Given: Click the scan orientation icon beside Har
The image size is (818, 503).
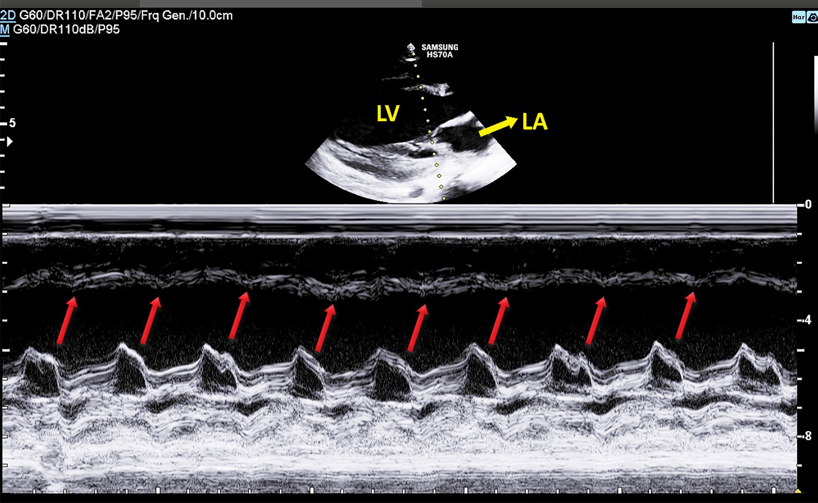Looking at the screenshot, I should click(x=812, y=17).
